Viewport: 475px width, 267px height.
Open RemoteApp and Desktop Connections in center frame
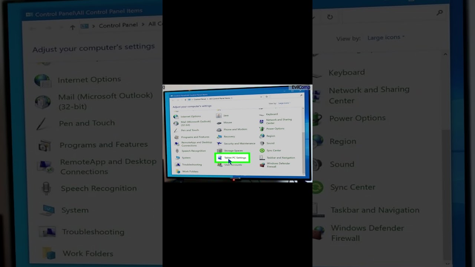click(193, 144)
